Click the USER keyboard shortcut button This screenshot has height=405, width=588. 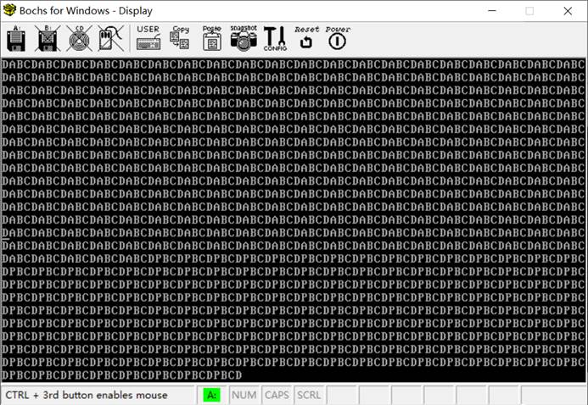coord(148,38)
